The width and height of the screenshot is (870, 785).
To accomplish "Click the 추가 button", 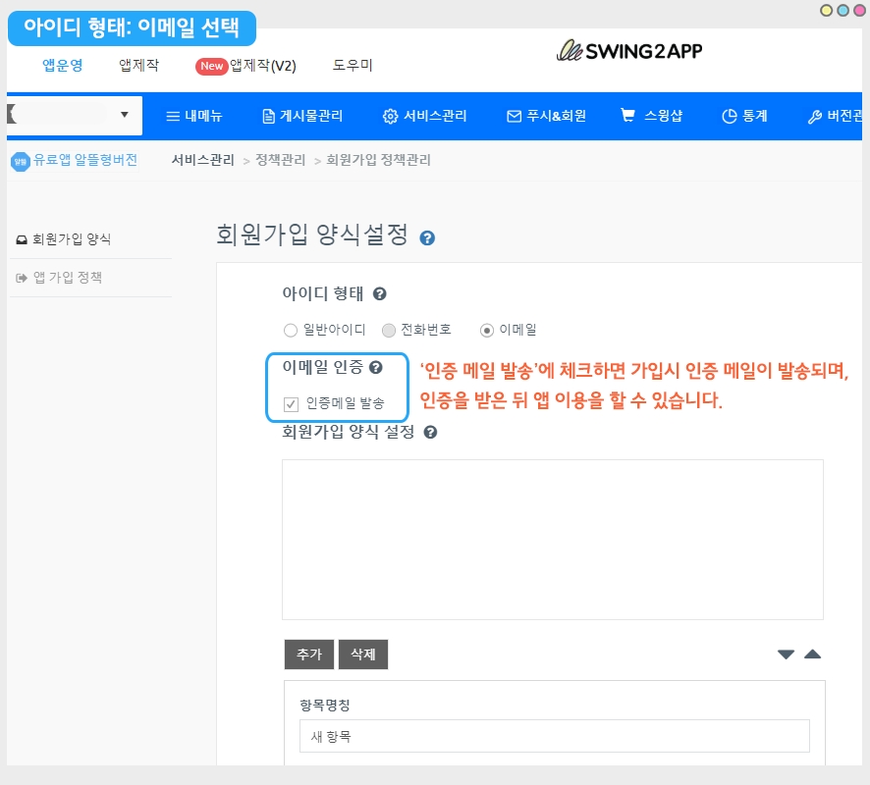I will [x=308, y=654].
